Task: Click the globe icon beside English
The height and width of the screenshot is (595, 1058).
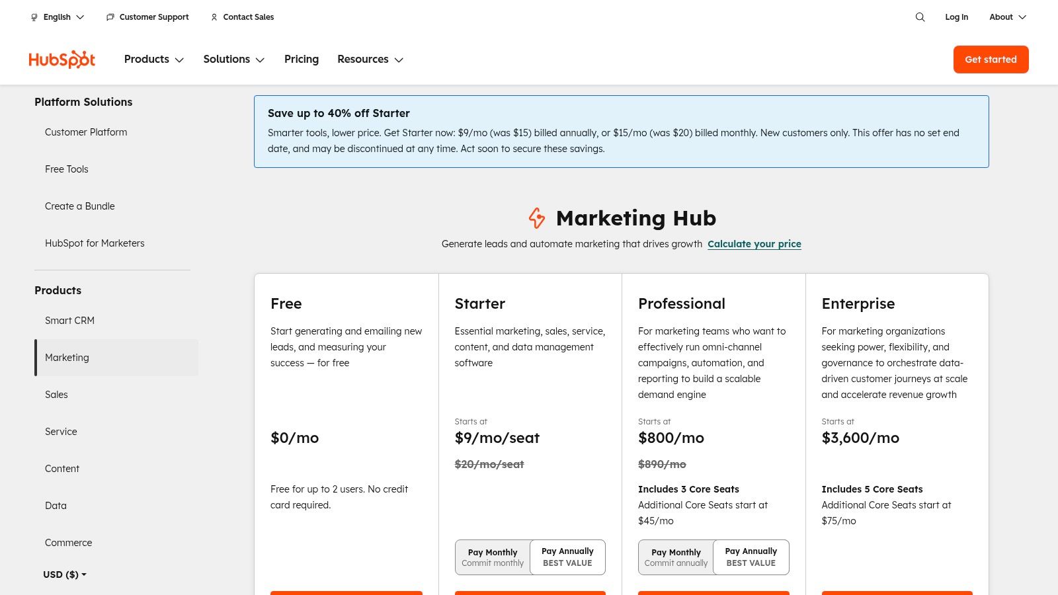Action: point(34,17)
